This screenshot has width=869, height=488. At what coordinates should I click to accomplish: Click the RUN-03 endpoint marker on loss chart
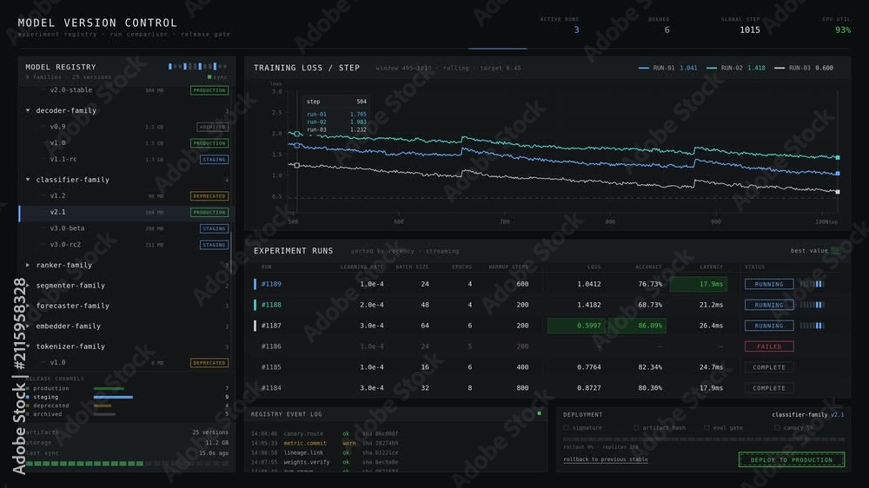(838, 192)
